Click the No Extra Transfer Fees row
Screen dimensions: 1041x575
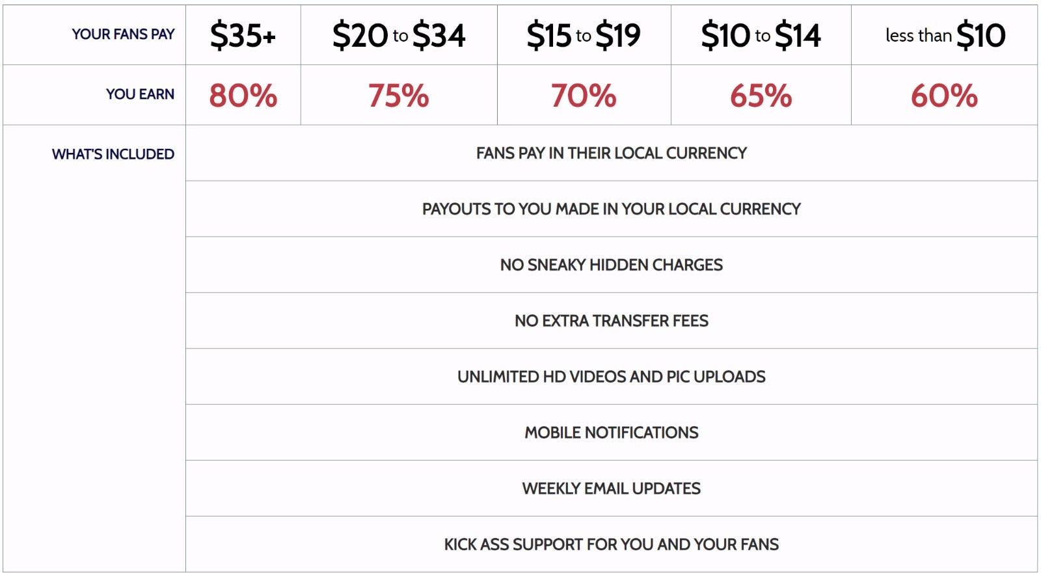click(x=612, y=321)
